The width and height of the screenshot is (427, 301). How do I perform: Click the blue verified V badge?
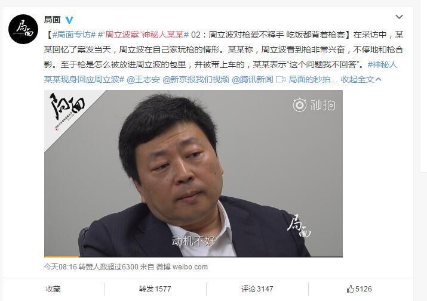[x=69, y=20]
